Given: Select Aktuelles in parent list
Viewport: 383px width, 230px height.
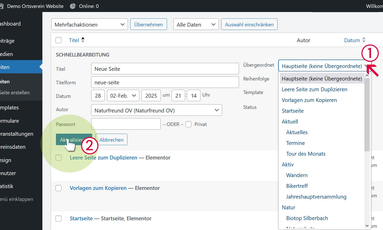Looking at the screenshot, I should (297, 132).
